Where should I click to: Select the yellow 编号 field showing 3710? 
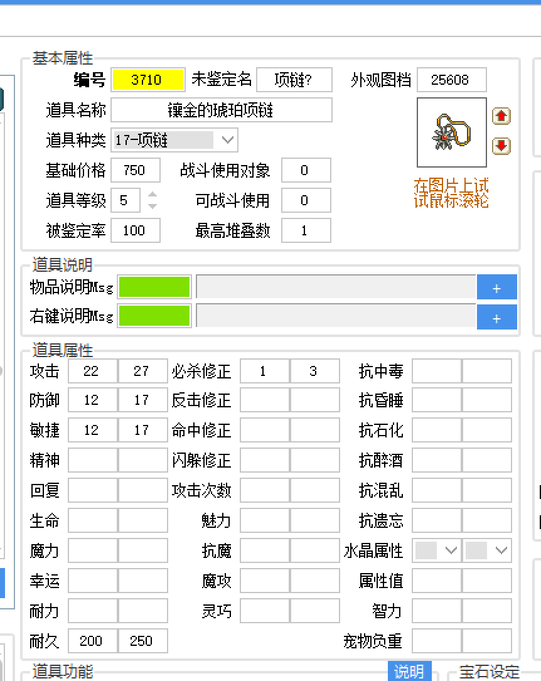148,80
